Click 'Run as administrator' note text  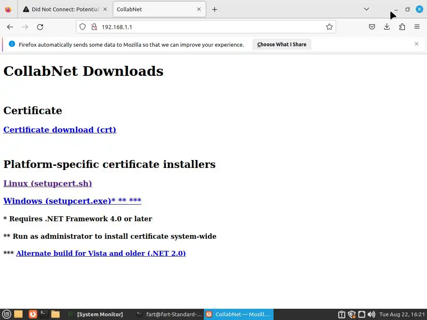110,236
